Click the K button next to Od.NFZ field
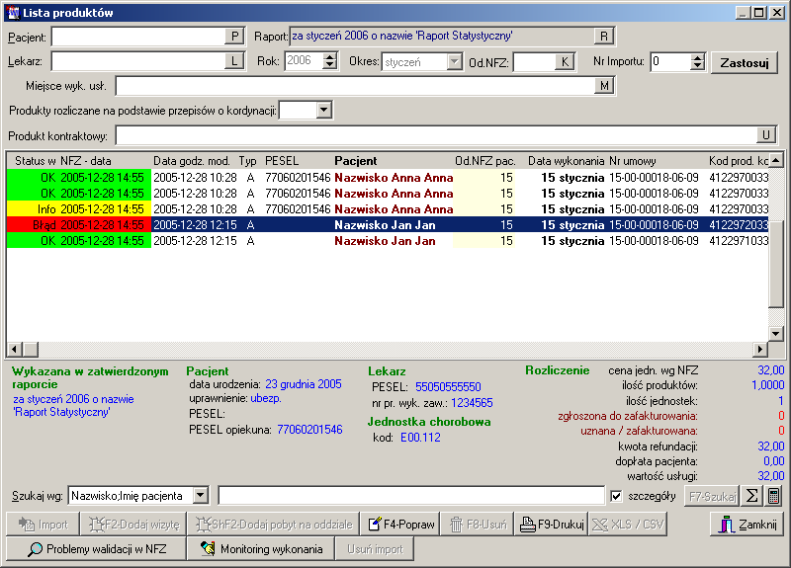The image size is (791, 568). click(565, 62)
